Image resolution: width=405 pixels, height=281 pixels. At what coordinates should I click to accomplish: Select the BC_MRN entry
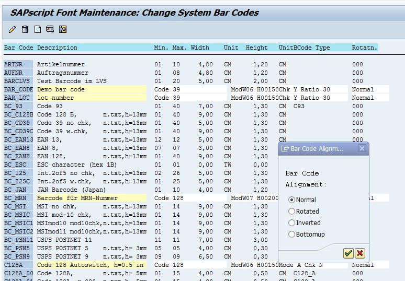tap(18, 198)
